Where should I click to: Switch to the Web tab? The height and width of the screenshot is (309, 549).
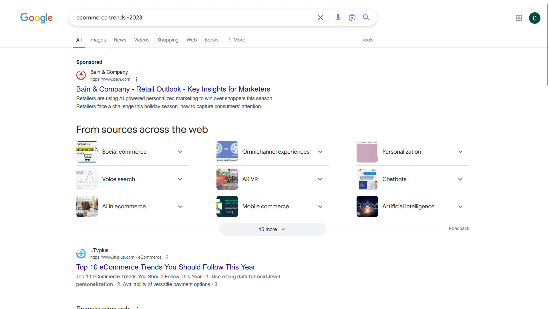tap(192, 40)
